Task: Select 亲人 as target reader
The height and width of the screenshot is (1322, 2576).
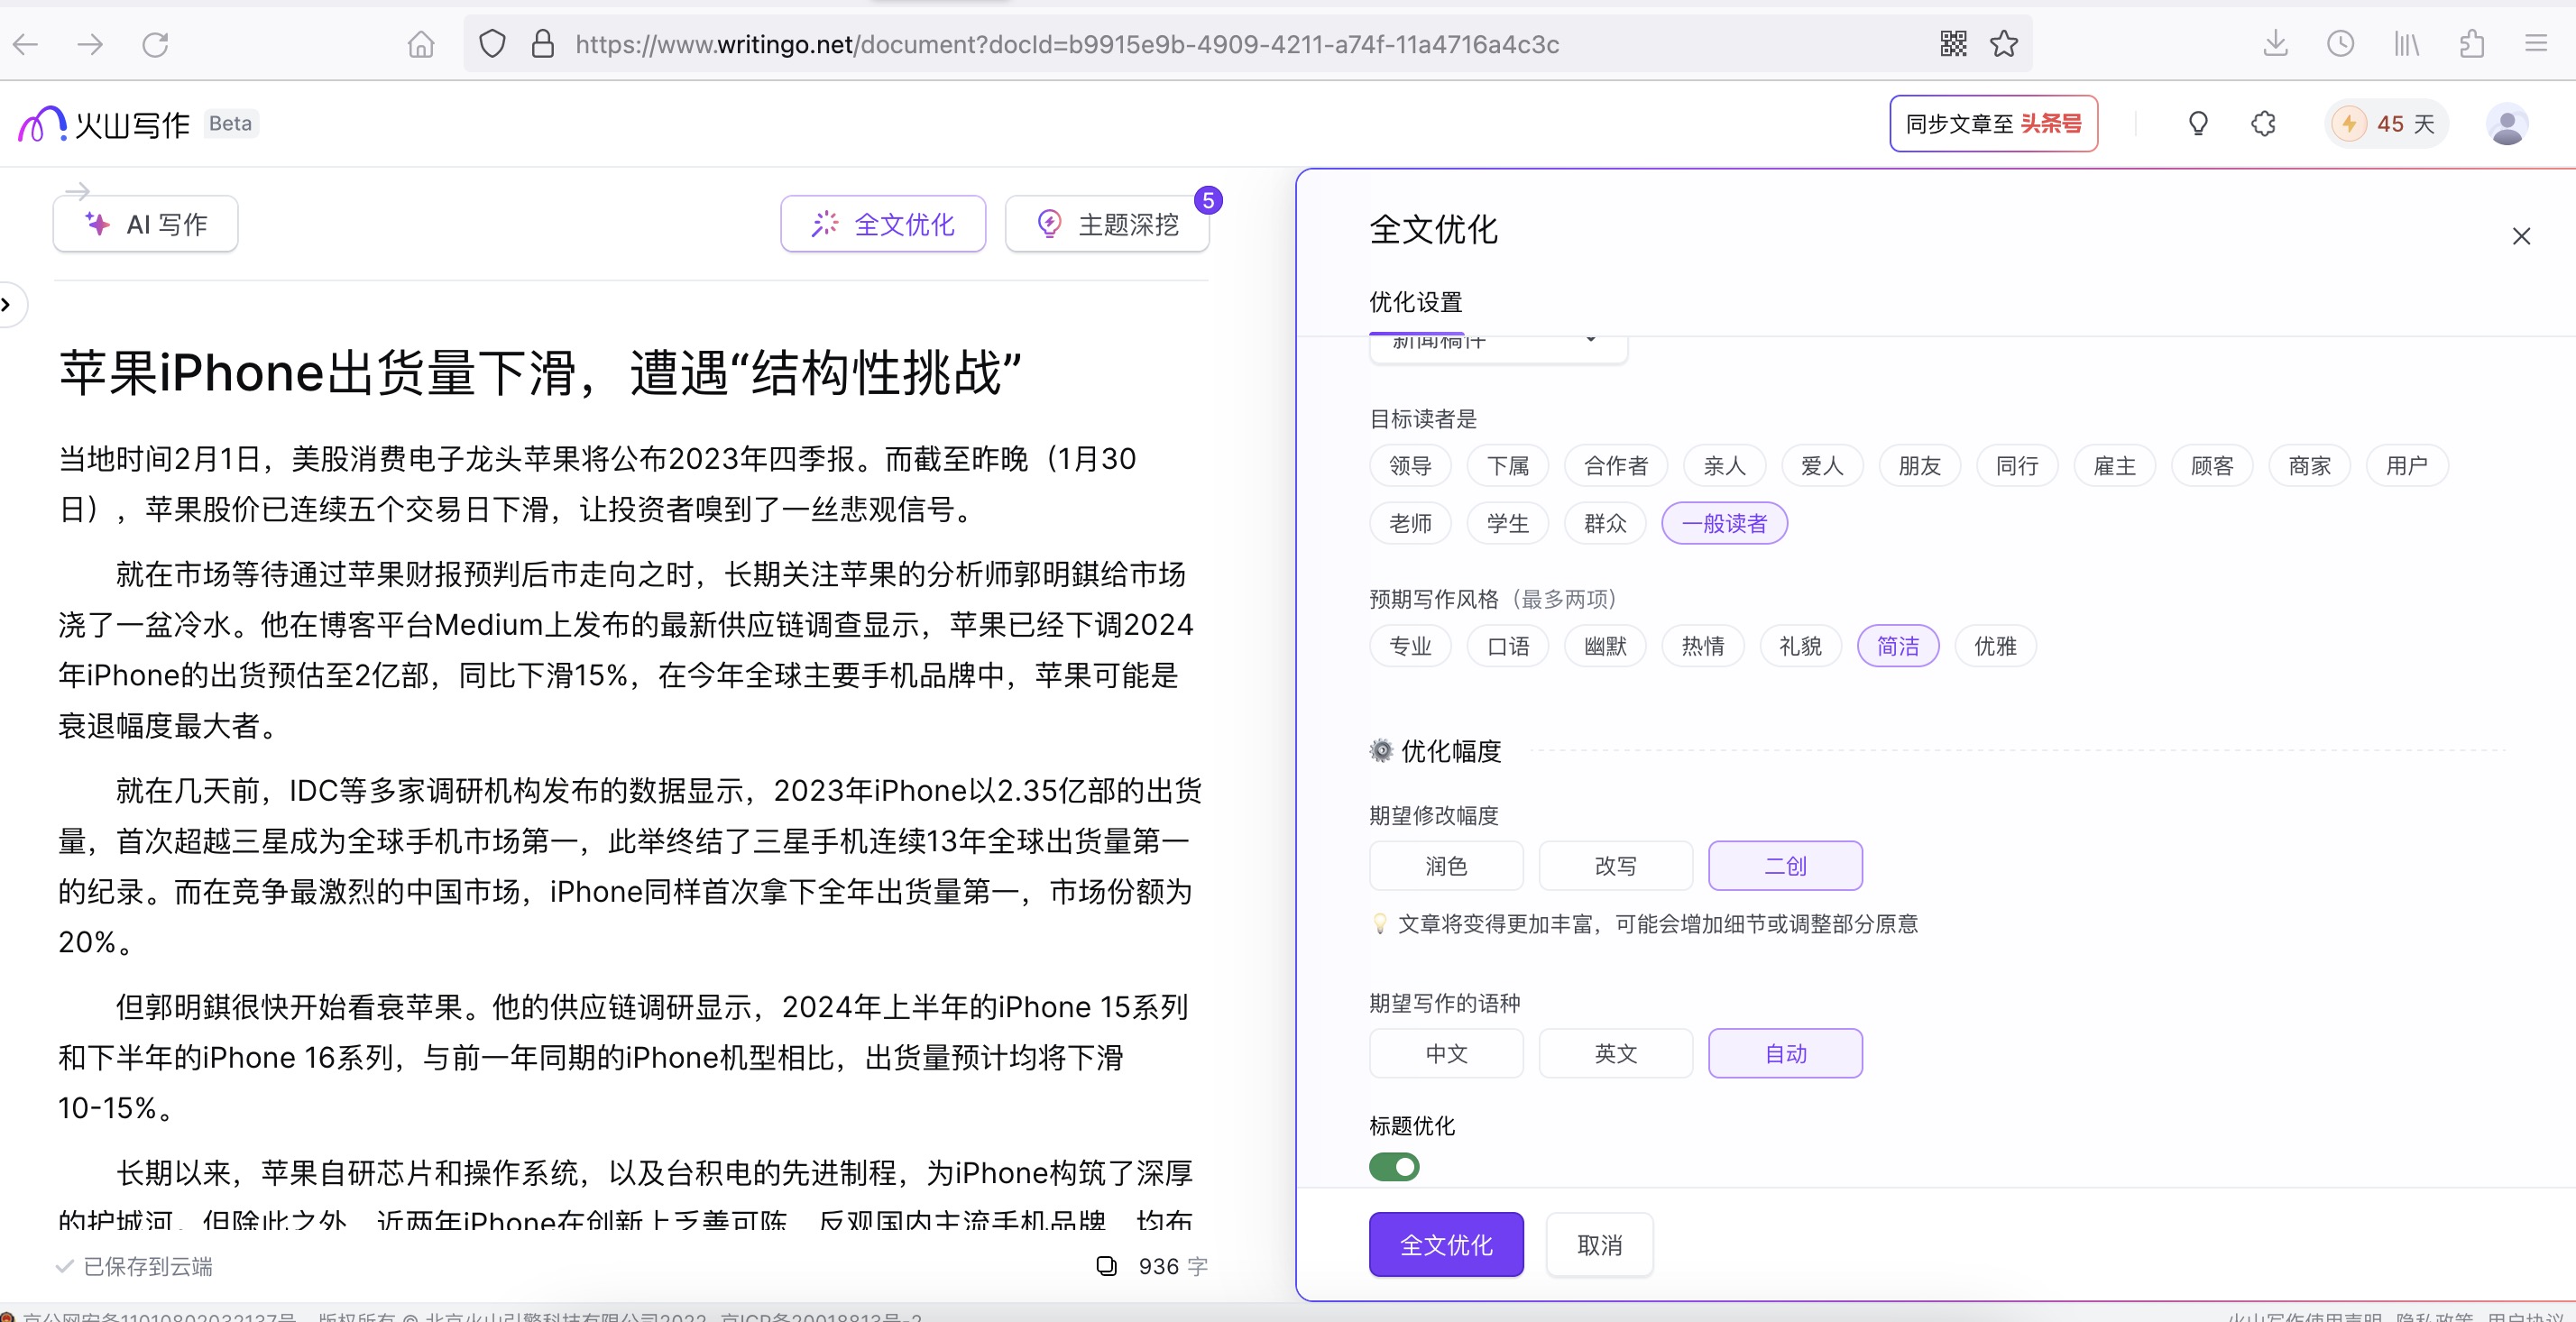Action: coord(1724,465)
